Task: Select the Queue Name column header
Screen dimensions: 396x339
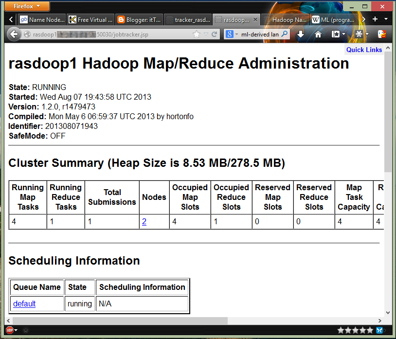Action: pyautogui.click(x=37, y=287)
